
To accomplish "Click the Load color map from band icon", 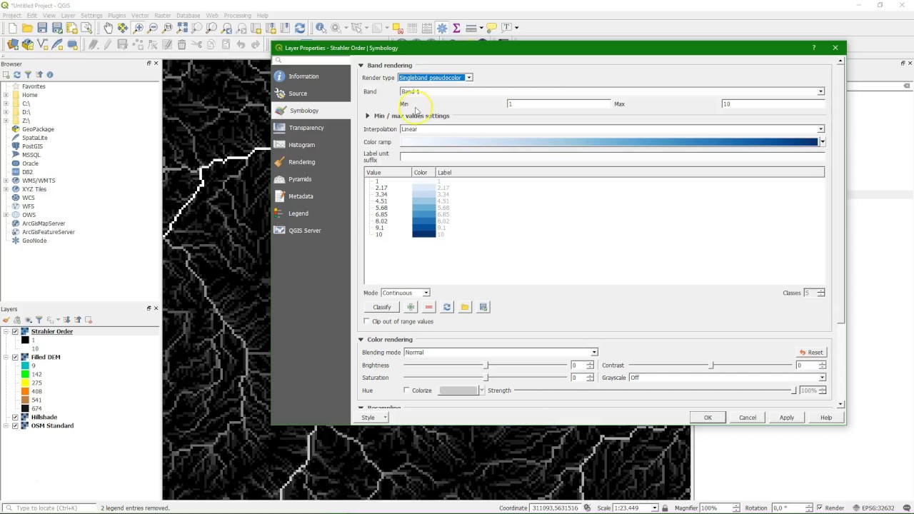I will [x=447, y=307].
